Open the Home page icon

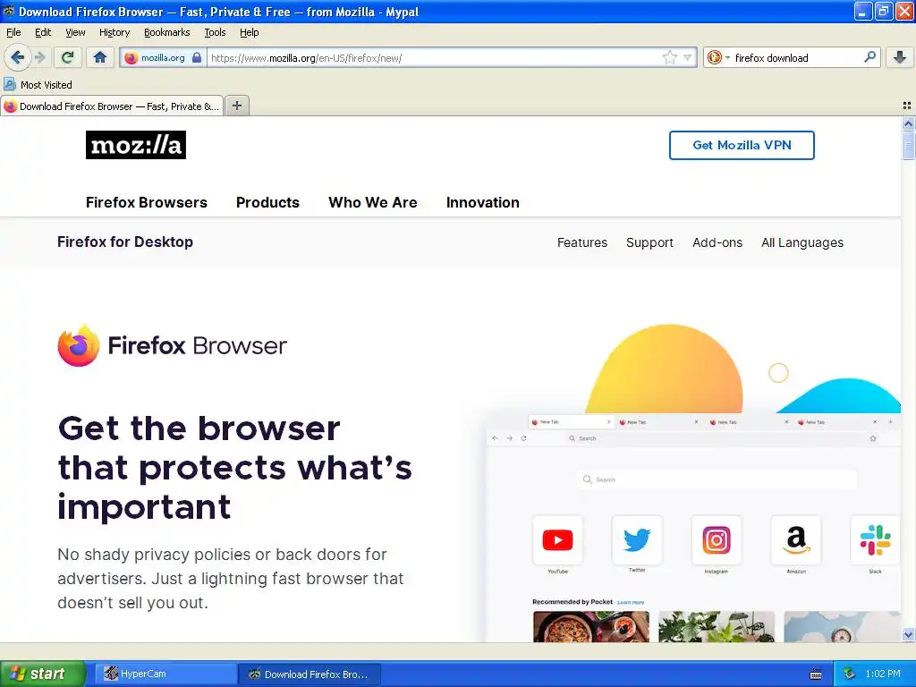pyautogui.click(x=100, y=57)
